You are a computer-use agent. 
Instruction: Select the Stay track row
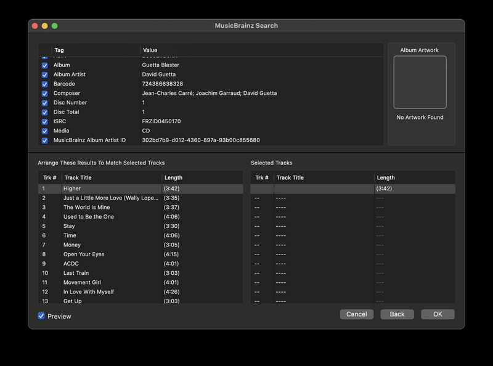pyautogui.click(x=141, y=226)
